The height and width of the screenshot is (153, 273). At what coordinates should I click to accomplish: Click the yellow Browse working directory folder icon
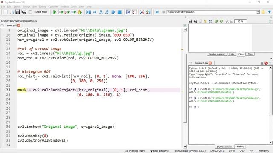263,12
